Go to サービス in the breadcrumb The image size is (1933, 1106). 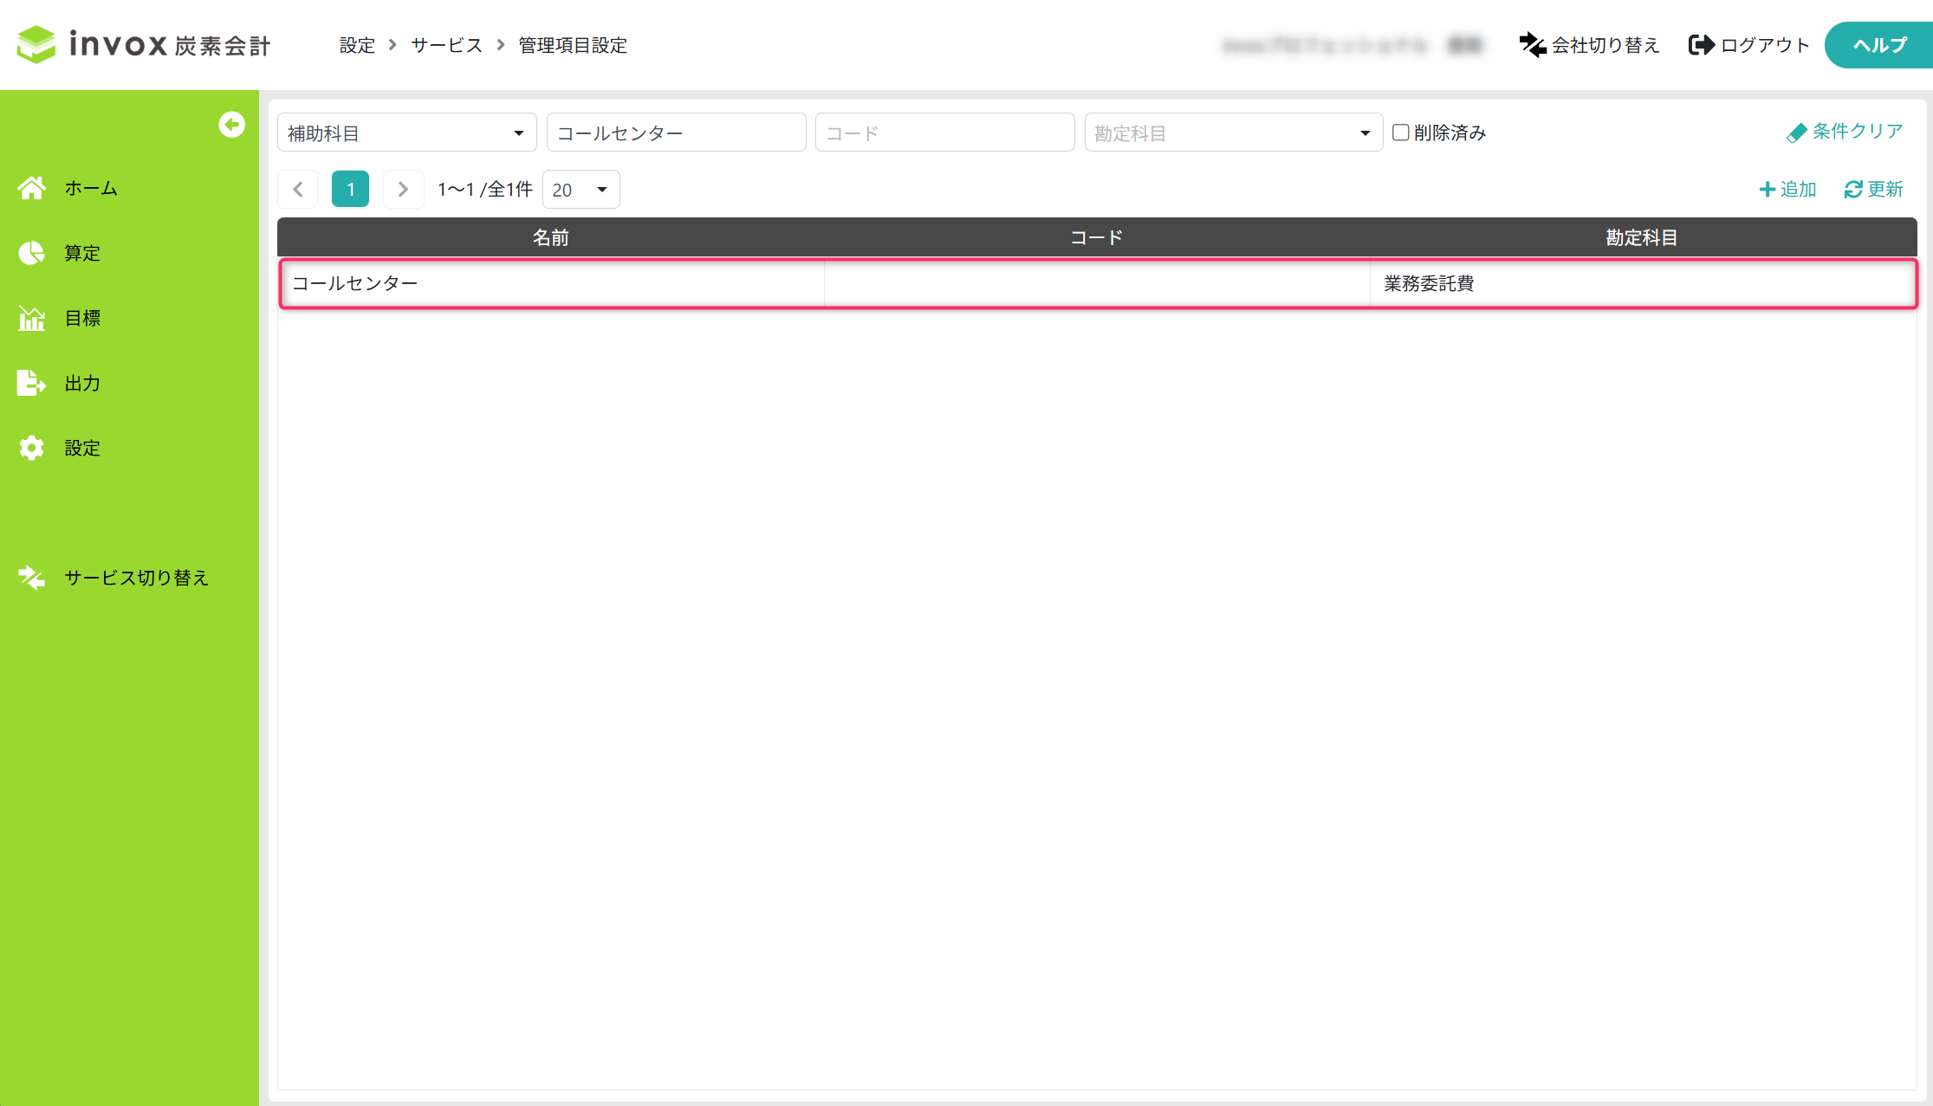pyautogui.click(x=446, y=45)
